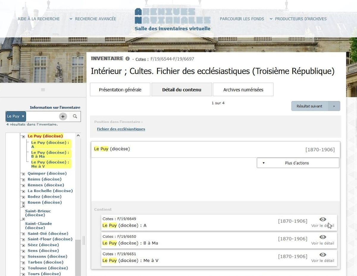Expand the Quimper (diocèse) tree node
Image resolution: width=357 pixels, height=276 pixels.
point(23,174)
